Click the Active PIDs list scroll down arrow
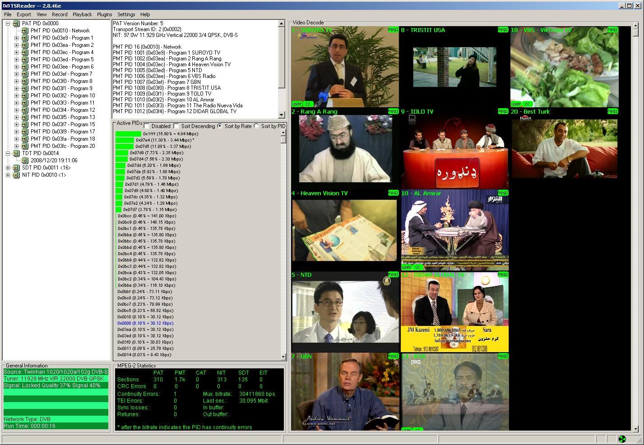The width and height of the screenshot is (644, 445). coord(283,357)
